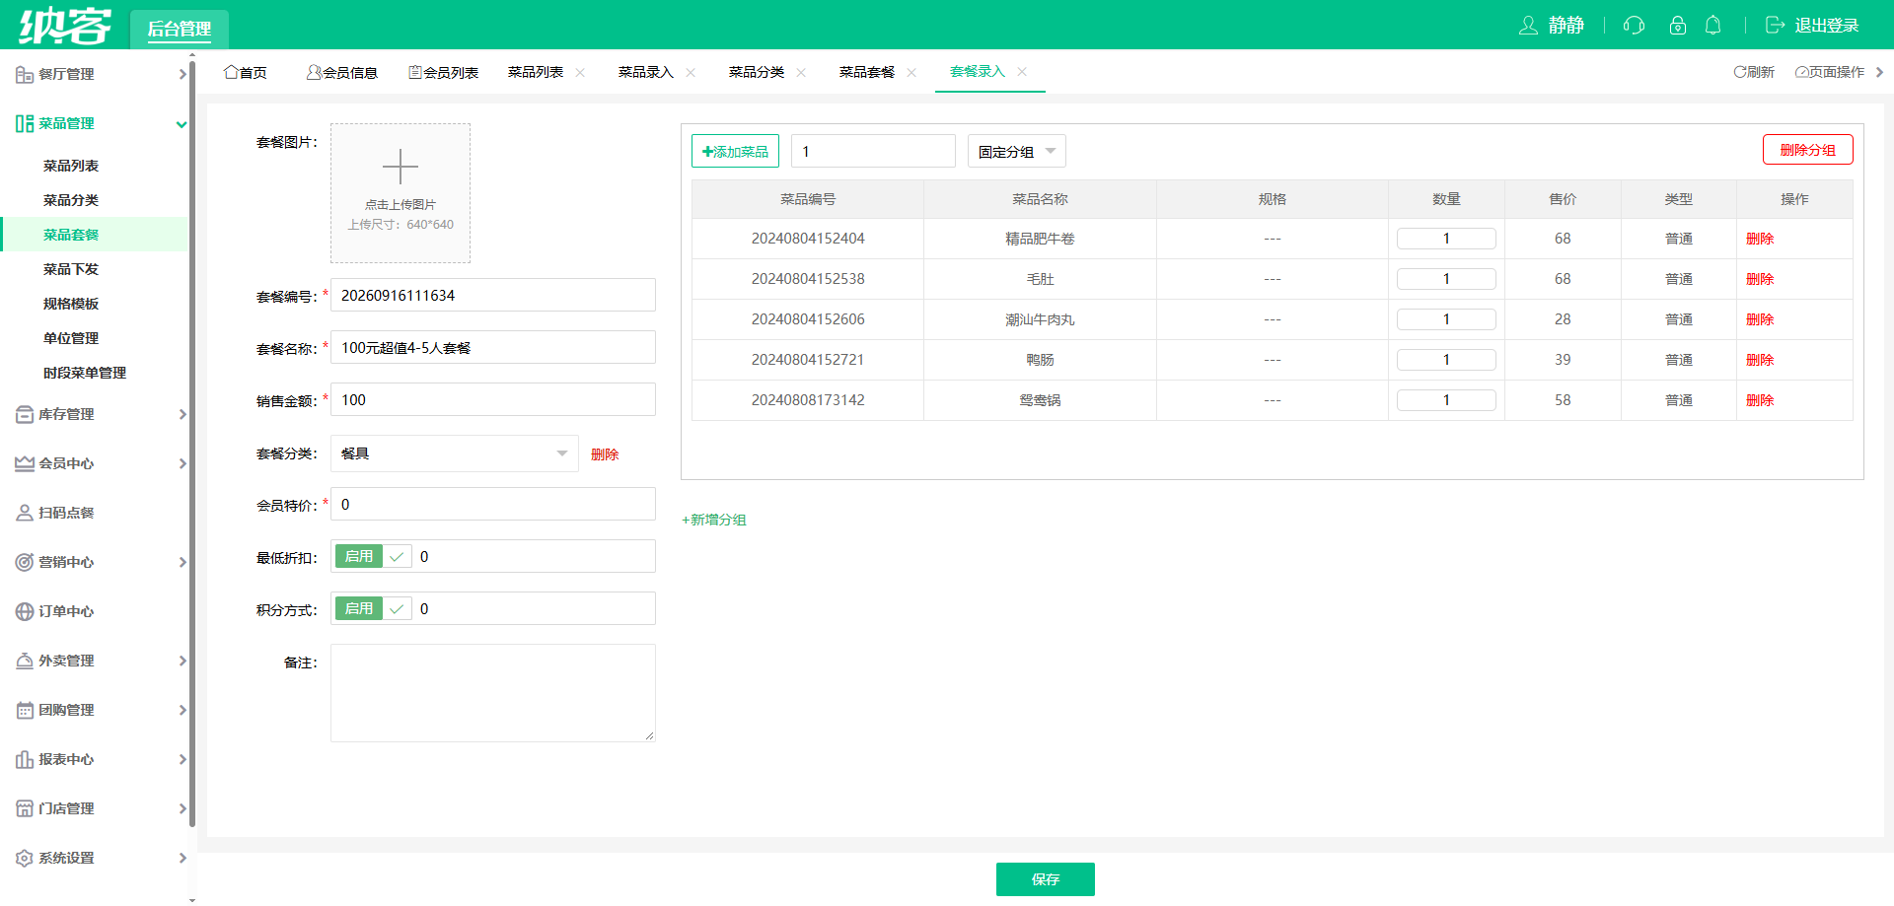The width and height of the screenshot is (1894, 906).
Task: Click the 添加菜品 button
Action: tap(735, 151)
